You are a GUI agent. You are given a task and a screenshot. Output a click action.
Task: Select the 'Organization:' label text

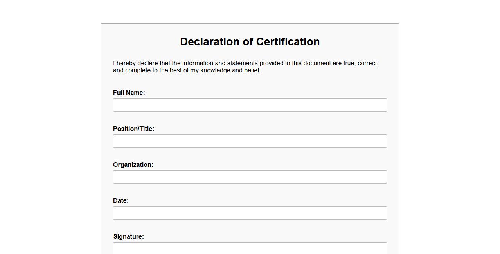point(133,165)
